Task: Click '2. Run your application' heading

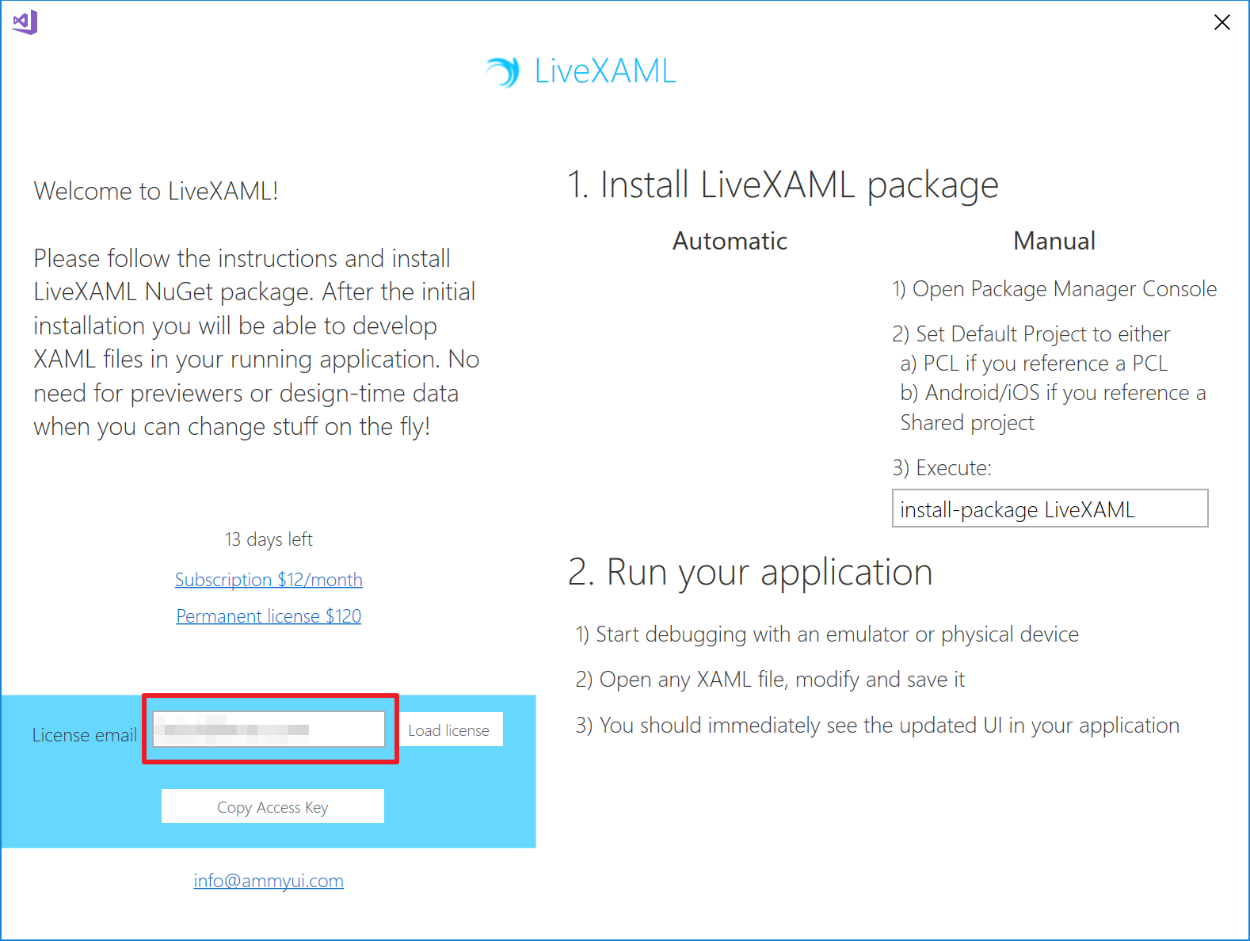Action: coord(750,572)
